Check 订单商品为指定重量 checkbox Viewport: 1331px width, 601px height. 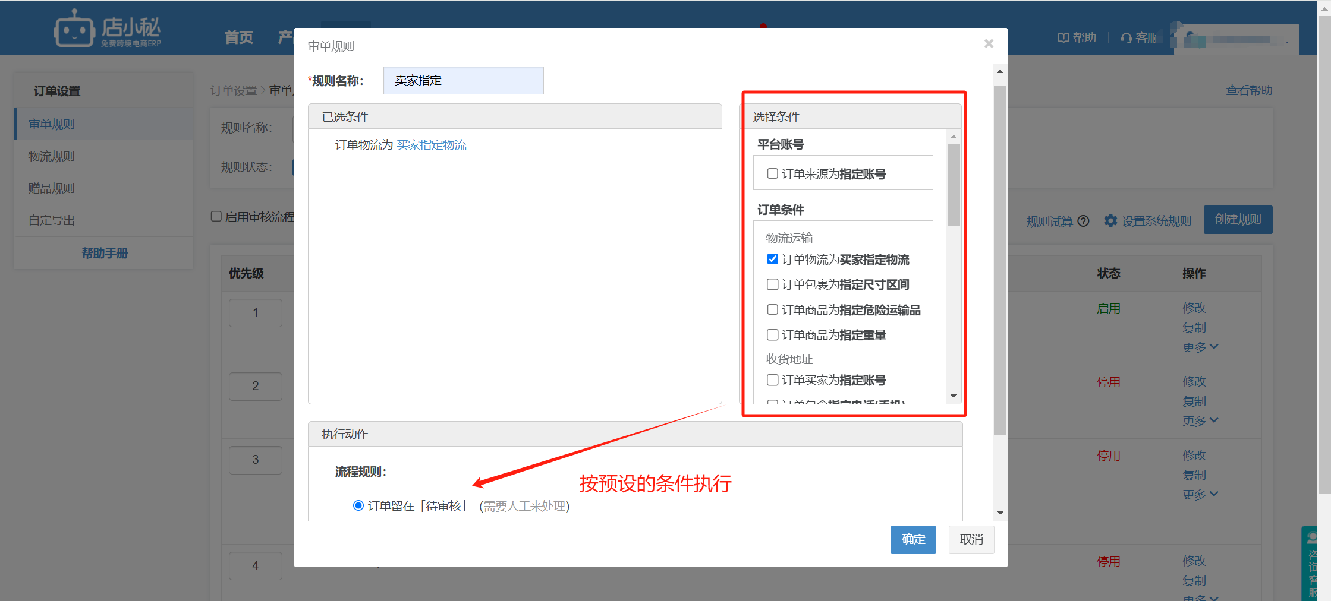point(773,335)
